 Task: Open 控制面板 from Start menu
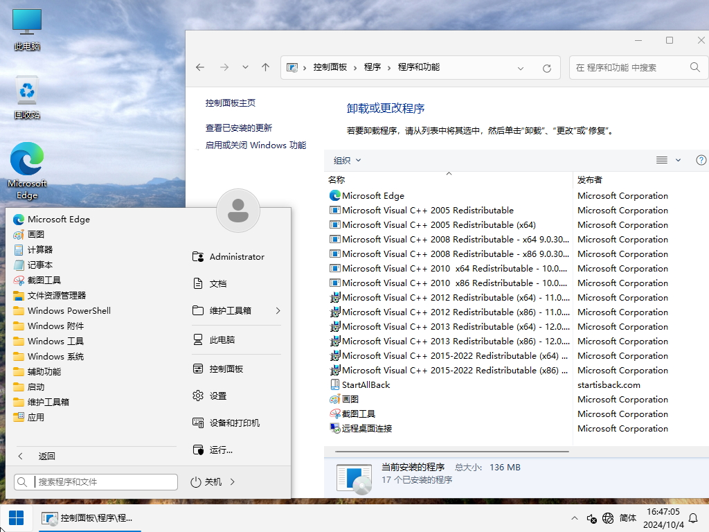click(217, 369)
